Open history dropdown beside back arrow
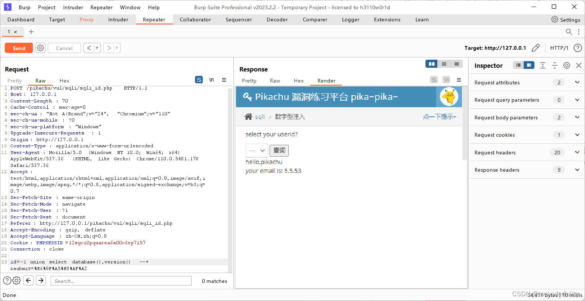The width and height of the screenshot is (585, 301). pyautogui.click(x=97, y=48)
